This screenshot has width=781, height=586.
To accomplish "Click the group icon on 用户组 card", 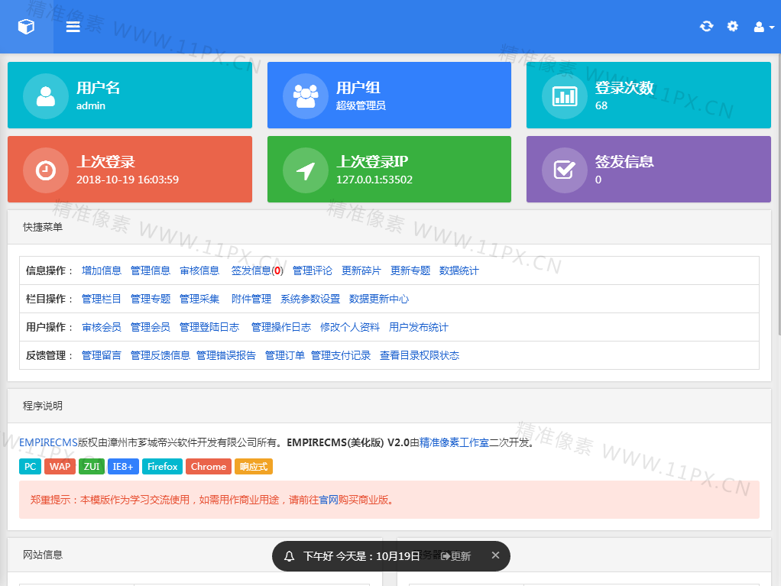I will point(306,96).
